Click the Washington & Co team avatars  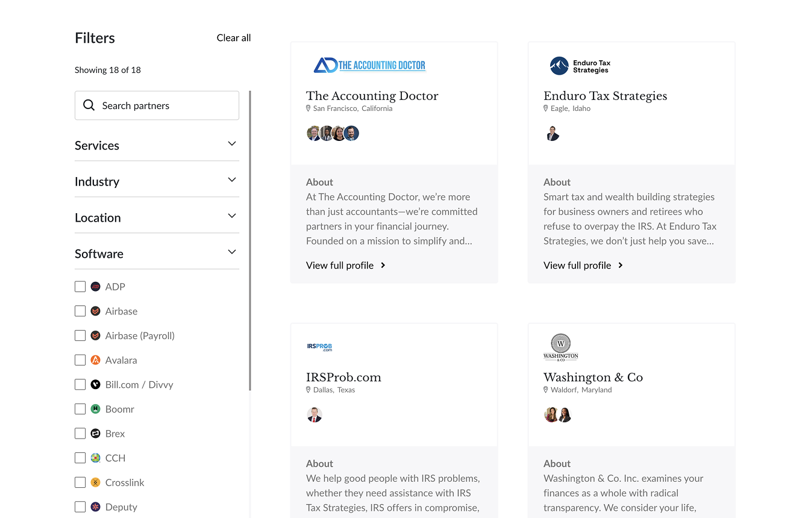558,414
